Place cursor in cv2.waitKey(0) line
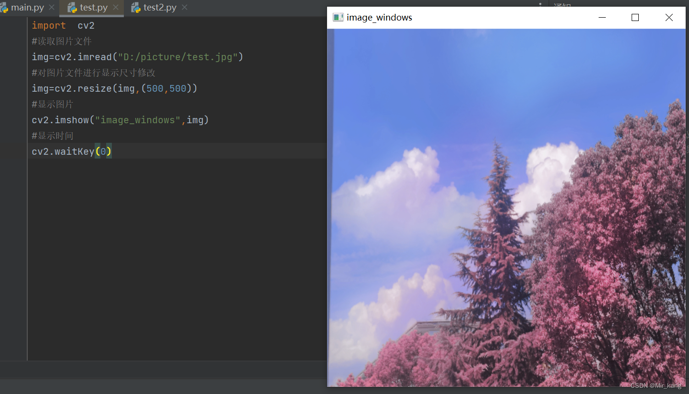Image resolution: width=689 pixels, height=394 pixels. [x=72, y=151]
